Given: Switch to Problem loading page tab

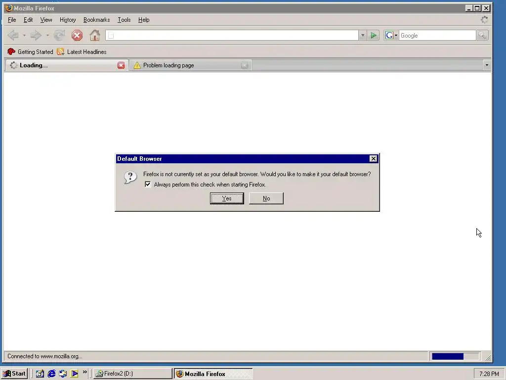Looking at the screenshot, I should 191,65.
